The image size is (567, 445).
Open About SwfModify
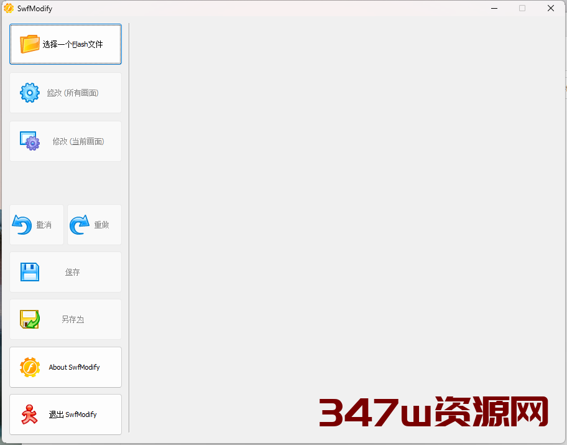(x=65, y=367)
